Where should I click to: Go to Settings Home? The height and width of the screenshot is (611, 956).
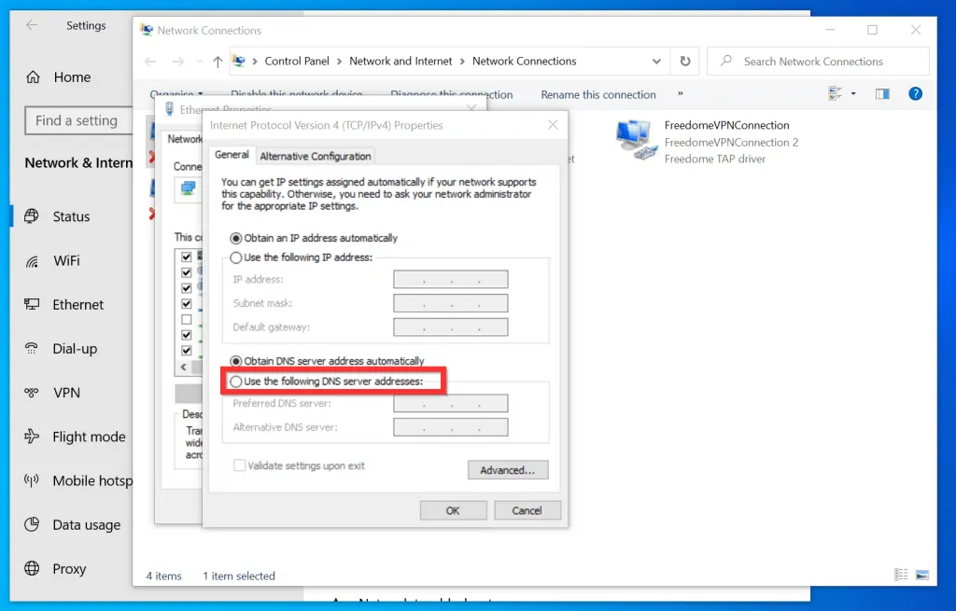pos(71,77)
